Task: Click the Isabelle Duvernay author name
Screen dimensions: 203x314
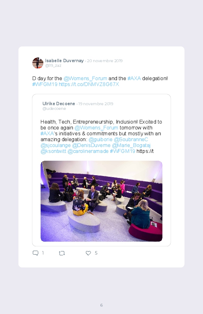Action: [64, 61]
